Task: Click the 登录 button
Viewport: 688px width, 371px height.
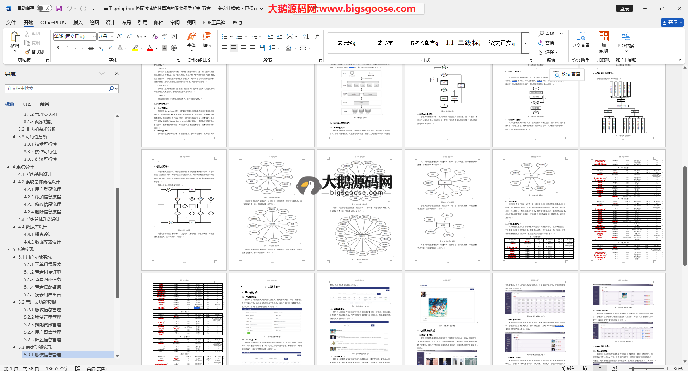Action: pyautogui.click(x=625, y=9)
